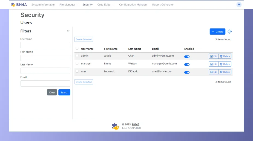Sort by Enabled column header
Image resolution: width=253 pixels, height=141 pixels.
(x=189, y=49)
